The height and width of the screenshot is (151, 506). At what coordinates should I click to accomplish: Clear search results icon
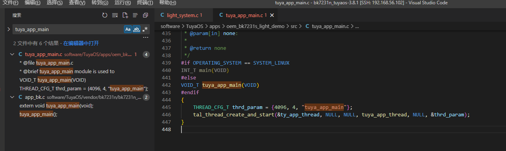pos(115,15)
